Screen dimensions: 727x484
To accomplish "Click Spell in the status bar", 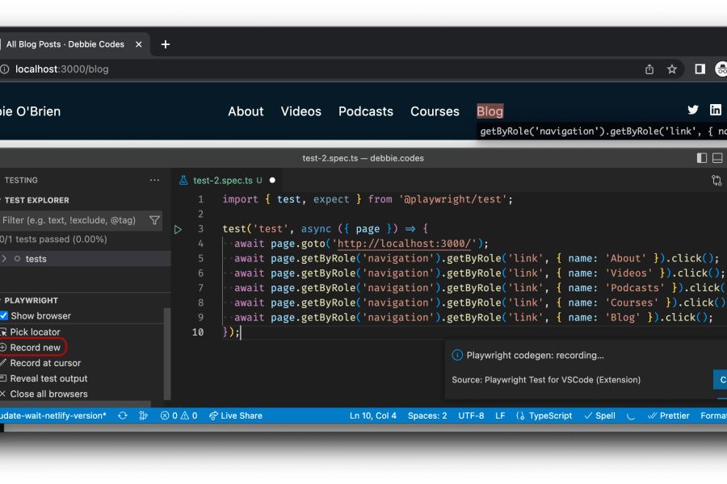I will [599, 415].
